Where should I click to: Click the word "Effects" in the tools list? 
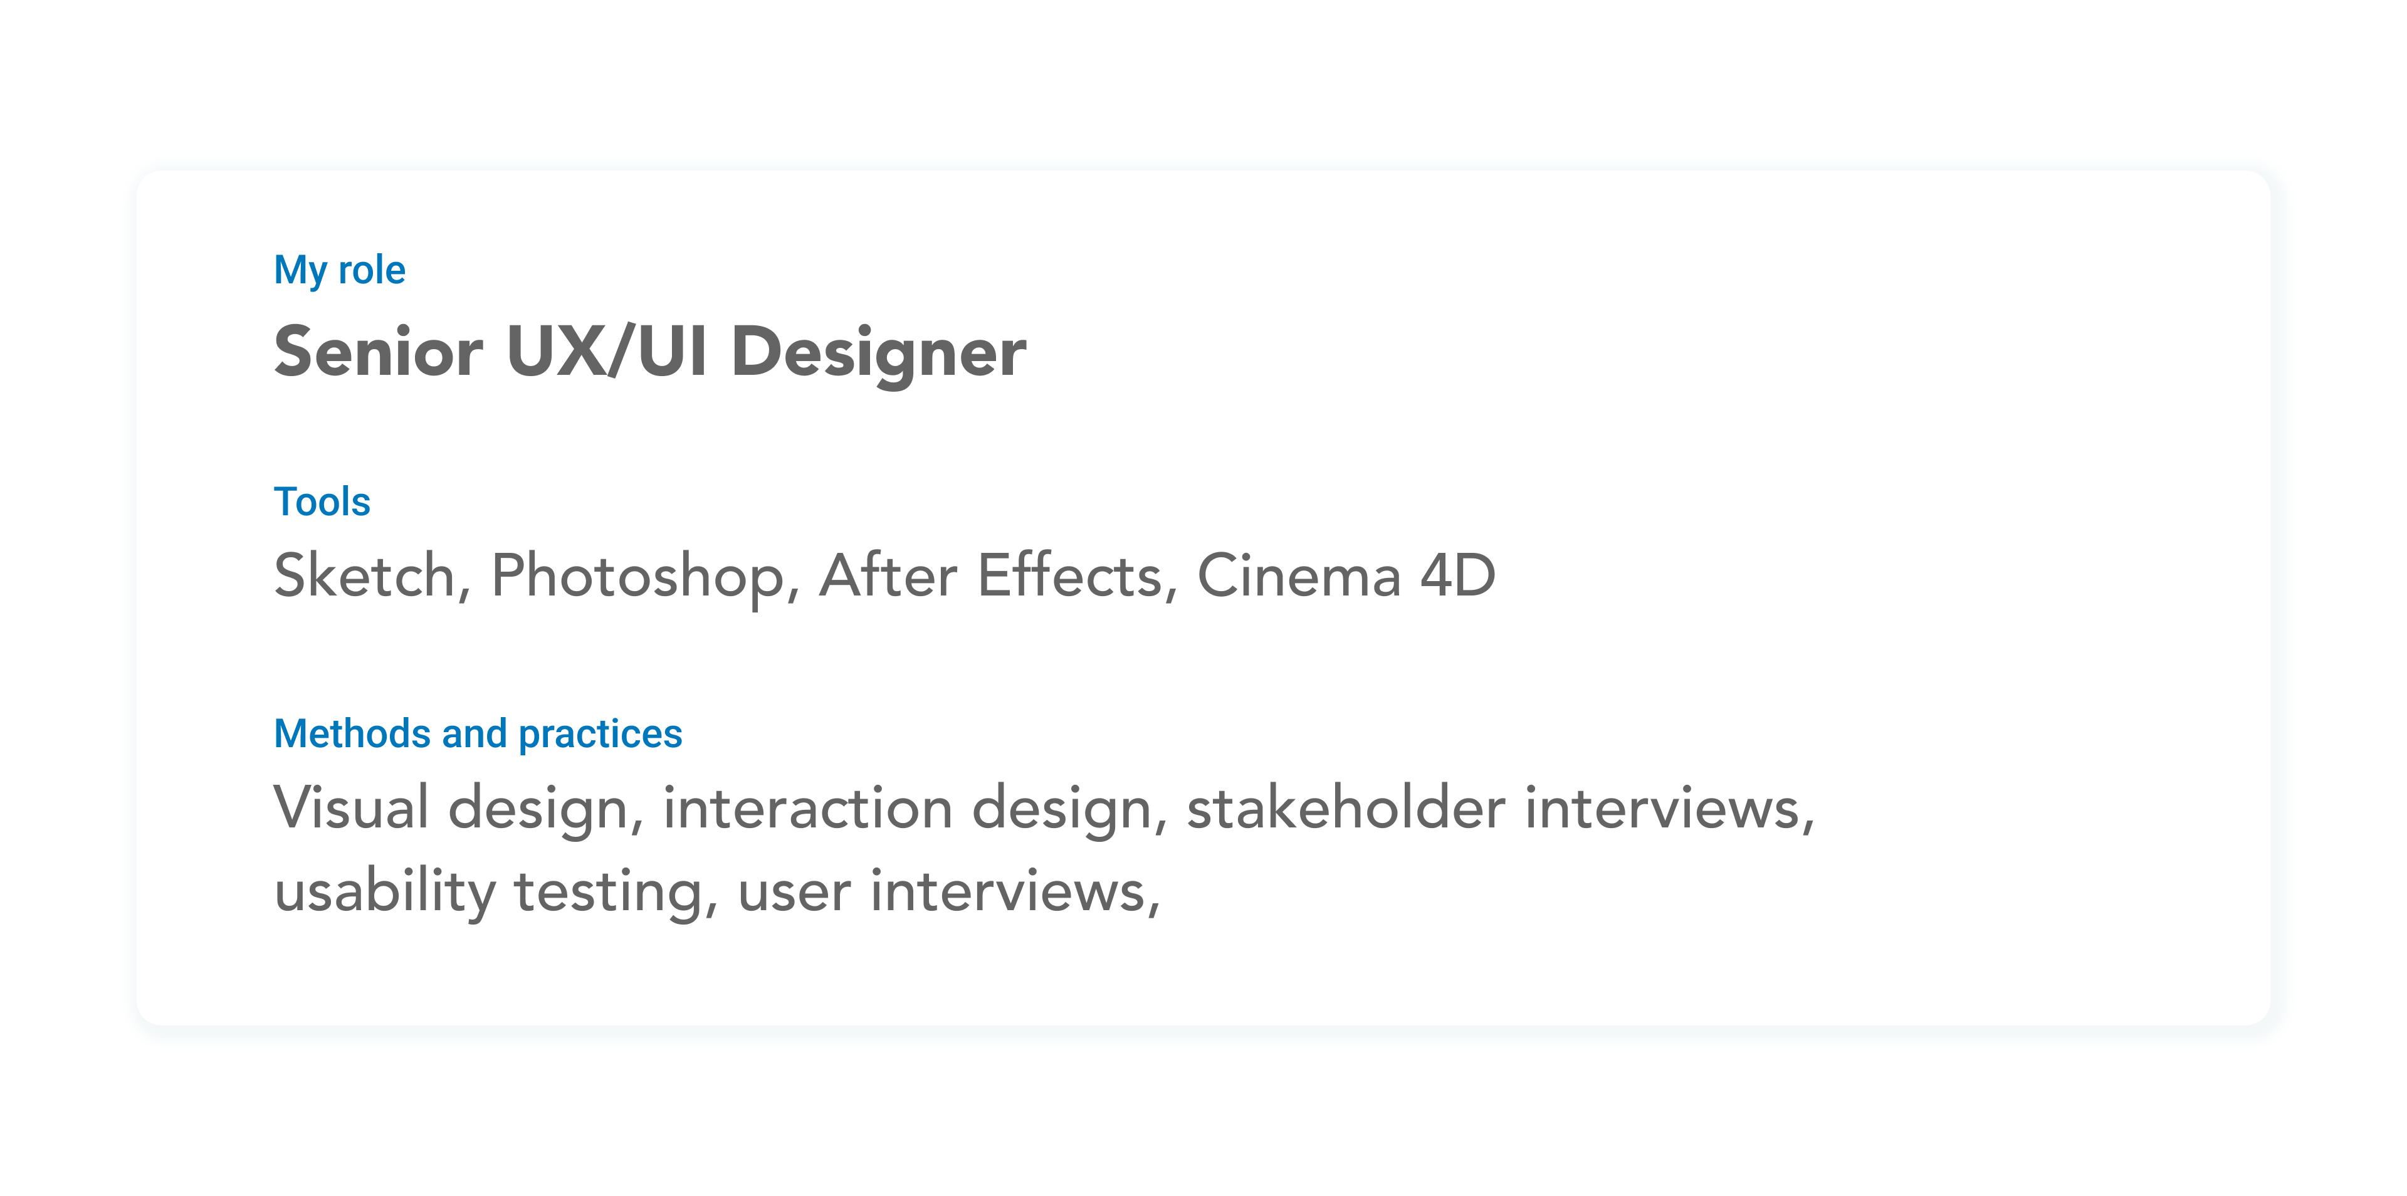tap(1070, 575)
